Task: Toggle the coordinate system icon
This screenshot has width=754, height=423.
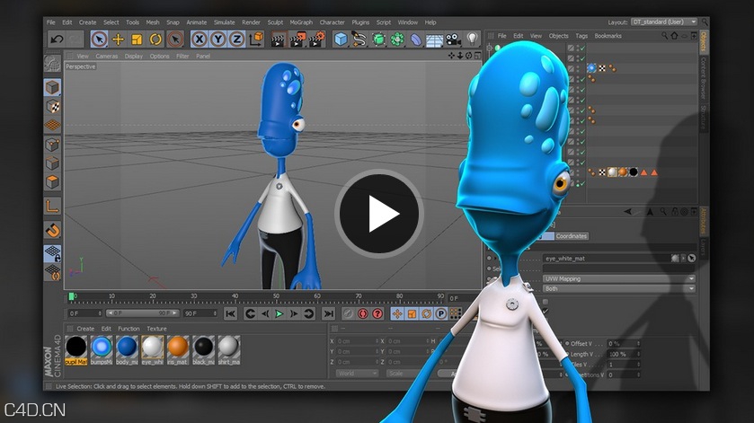Action: tap(256, 40)
